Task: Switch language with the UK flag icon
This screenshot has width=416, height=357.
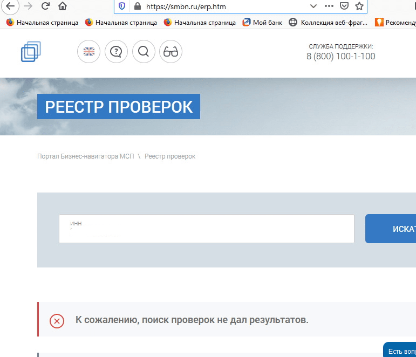Action: (89, 51)
